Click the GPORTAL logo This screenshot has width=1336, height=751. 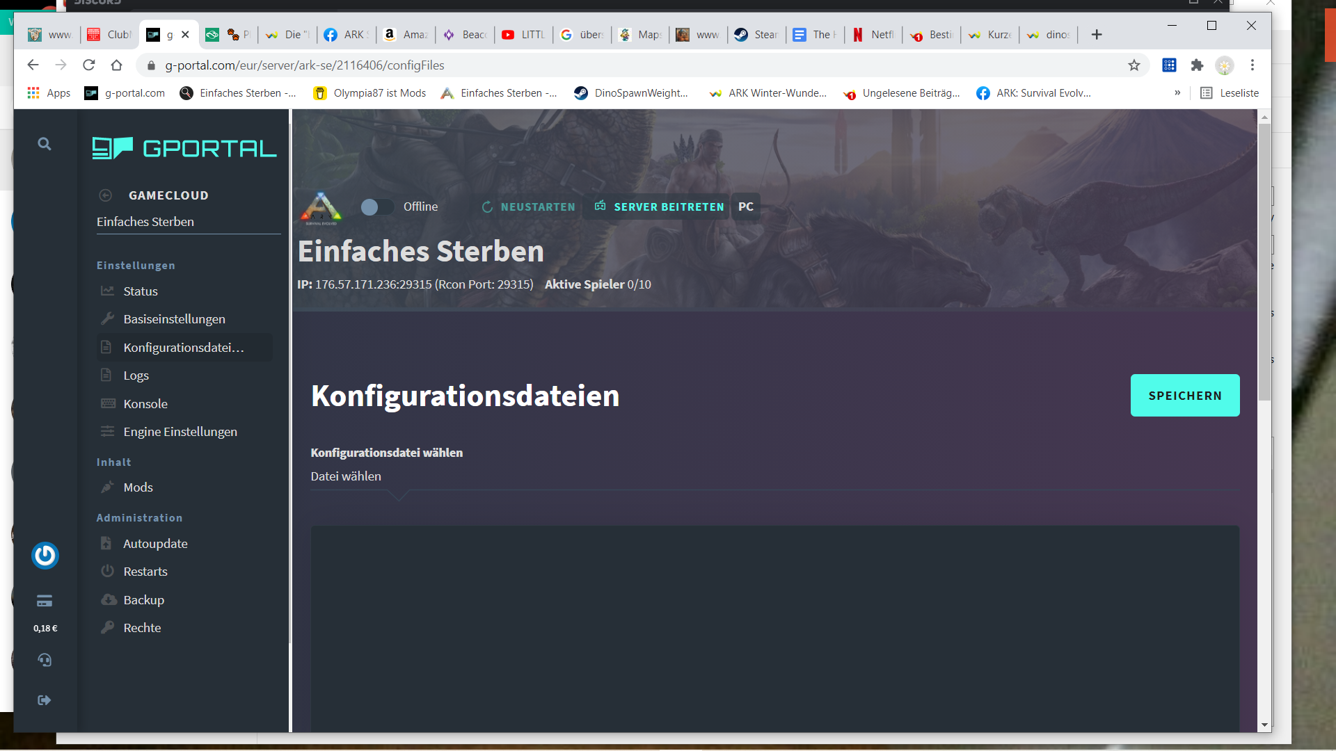pos(184,148)
